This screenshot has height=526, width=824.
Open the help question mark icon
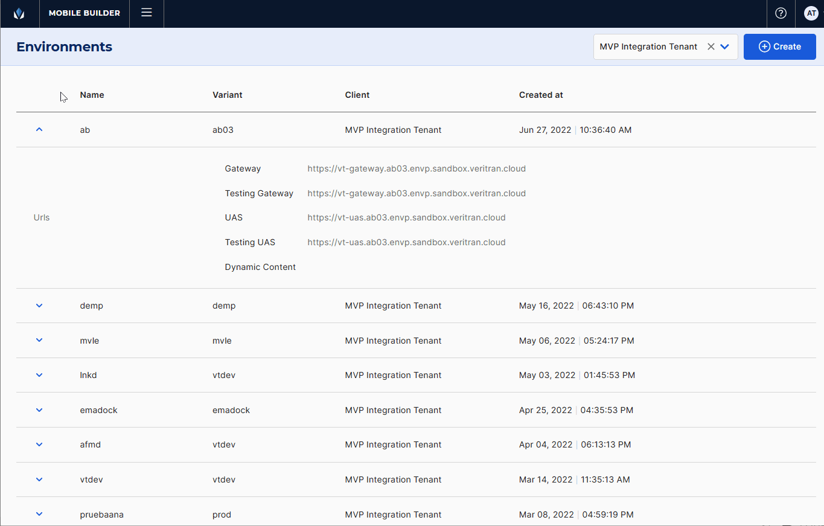781,13
